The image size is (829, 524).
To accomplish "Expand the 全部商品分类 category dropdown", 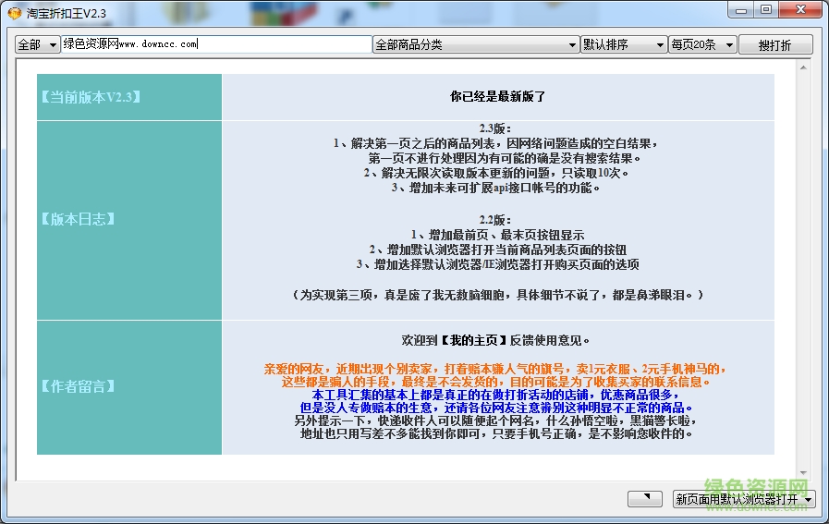I will (x=476, y=45).
